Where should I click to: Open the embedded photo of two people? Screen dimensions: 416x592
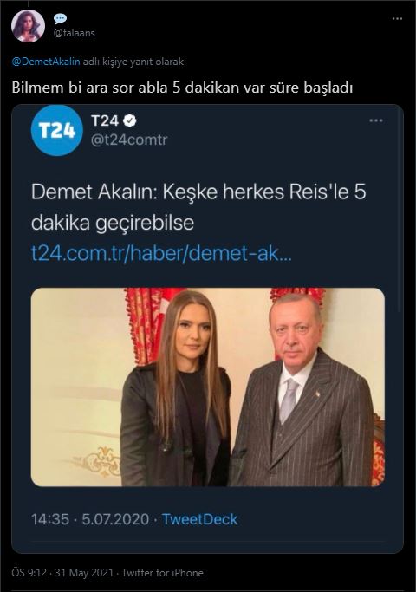(x=208, y=387)
